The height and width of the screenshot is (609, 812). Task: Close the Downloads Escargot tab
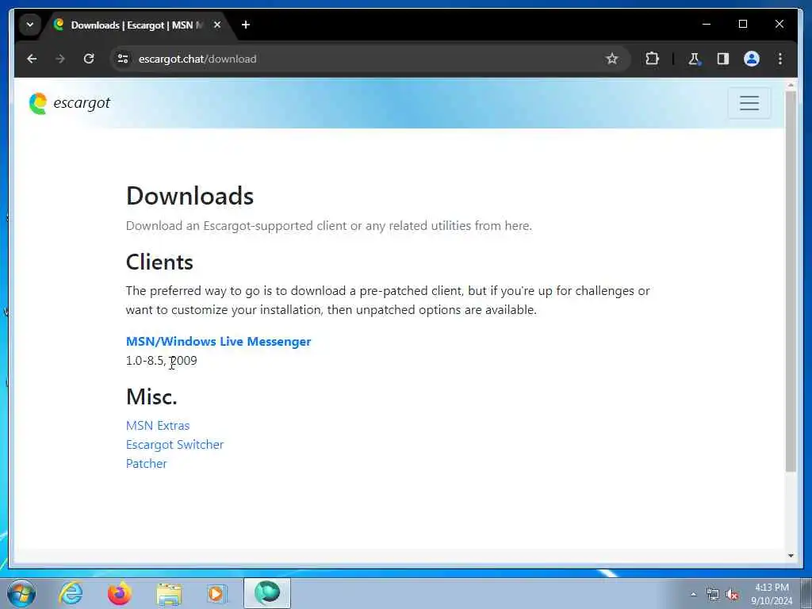tap(217, 25)
